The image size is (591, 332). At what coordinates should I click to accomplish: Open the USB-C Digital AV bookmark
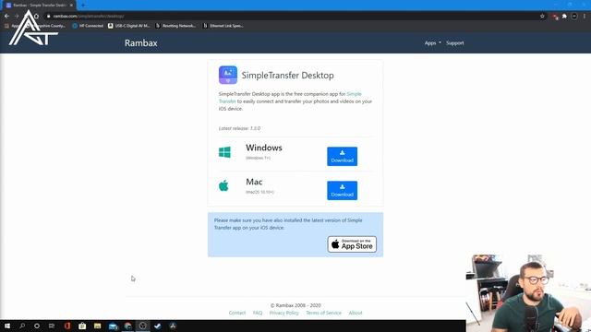(x=128, y=26)
